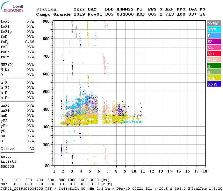Click the AXN value 713

[x=169, y=14]
